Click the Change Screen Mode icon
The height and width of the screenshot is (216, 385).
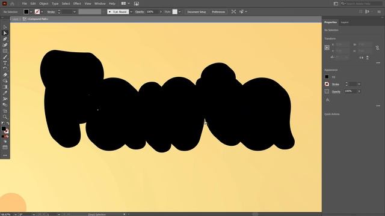click(x=5, y=148)
